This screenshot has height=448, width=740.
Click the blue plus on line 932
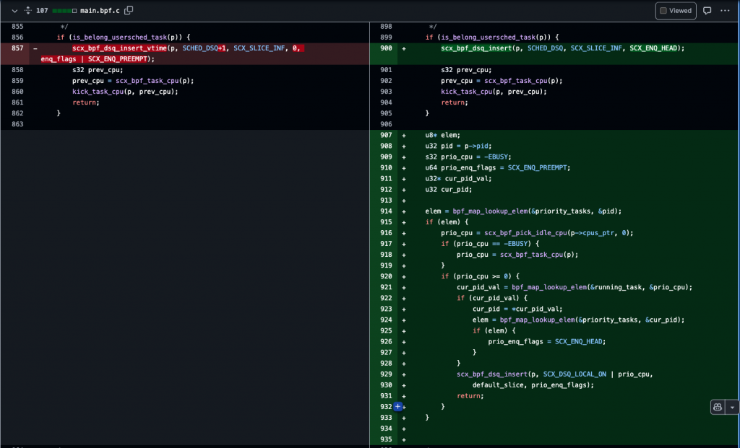click(397, 407)
